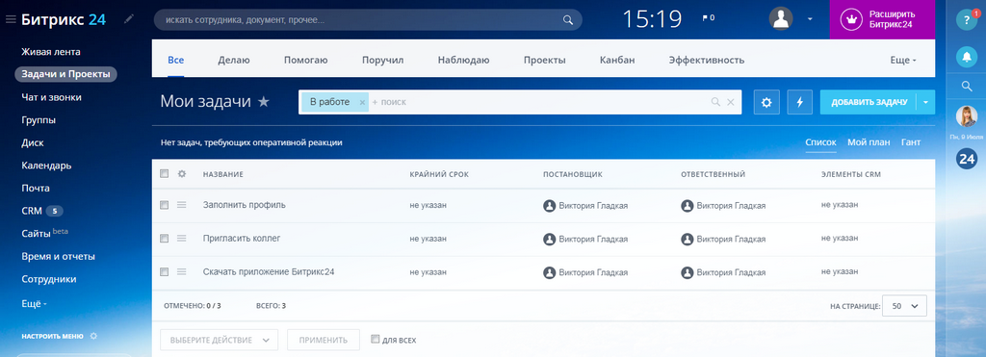Expand the Ещё item in left menu
Viewport: 986px width, 357px height.
point(35,303)
